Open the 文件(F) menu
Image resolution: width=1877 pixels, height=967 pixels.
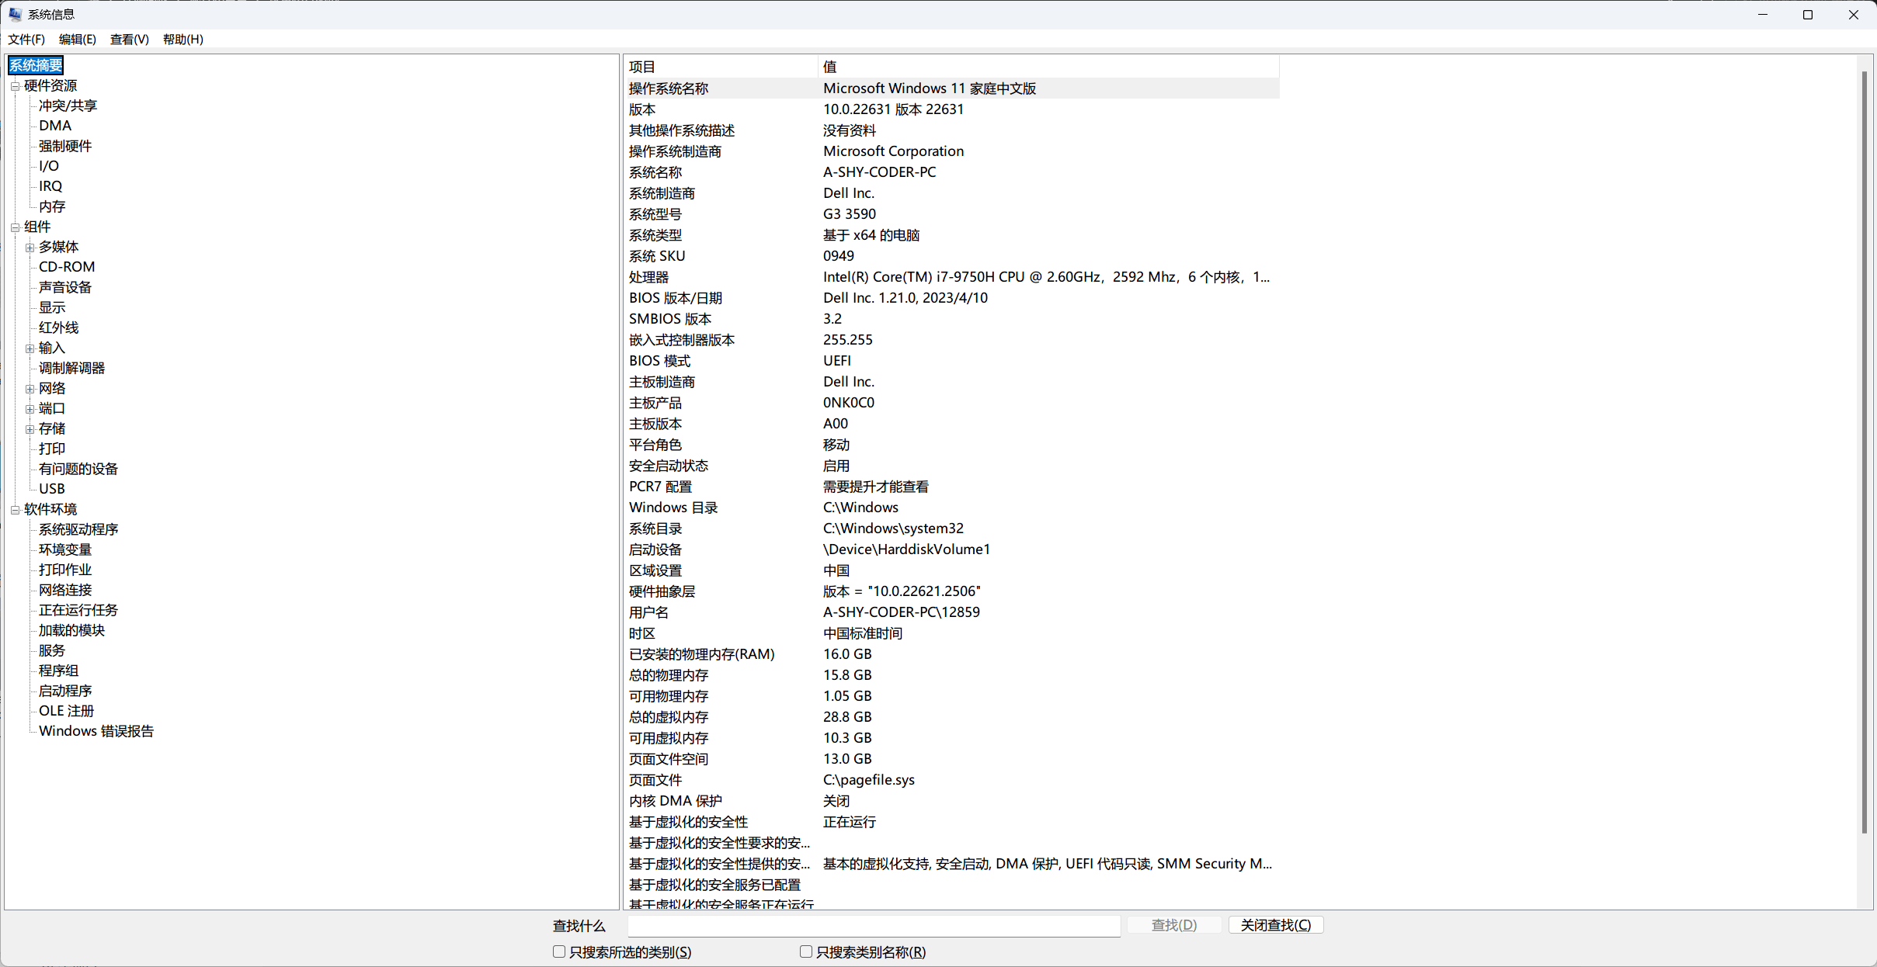tap(26, 39)
